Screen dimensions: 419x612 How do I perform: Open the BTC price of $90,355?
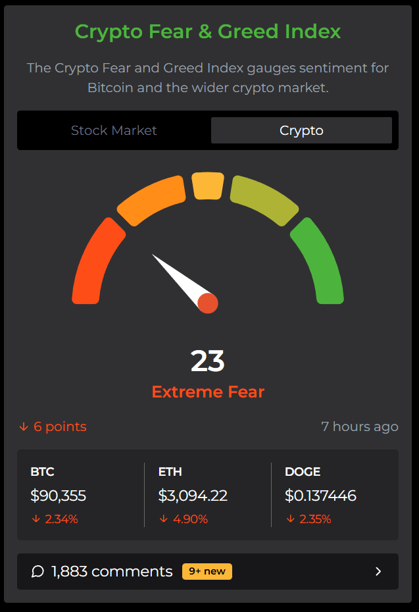[59, 496]
